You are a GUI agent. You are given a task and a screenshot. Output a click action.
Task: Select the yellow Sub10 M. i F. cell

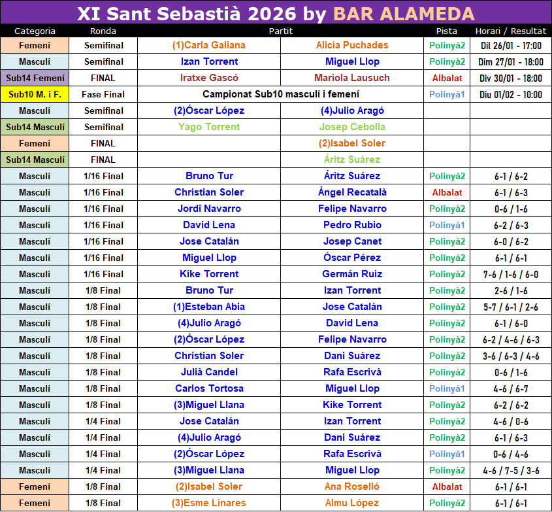(35, 94)
